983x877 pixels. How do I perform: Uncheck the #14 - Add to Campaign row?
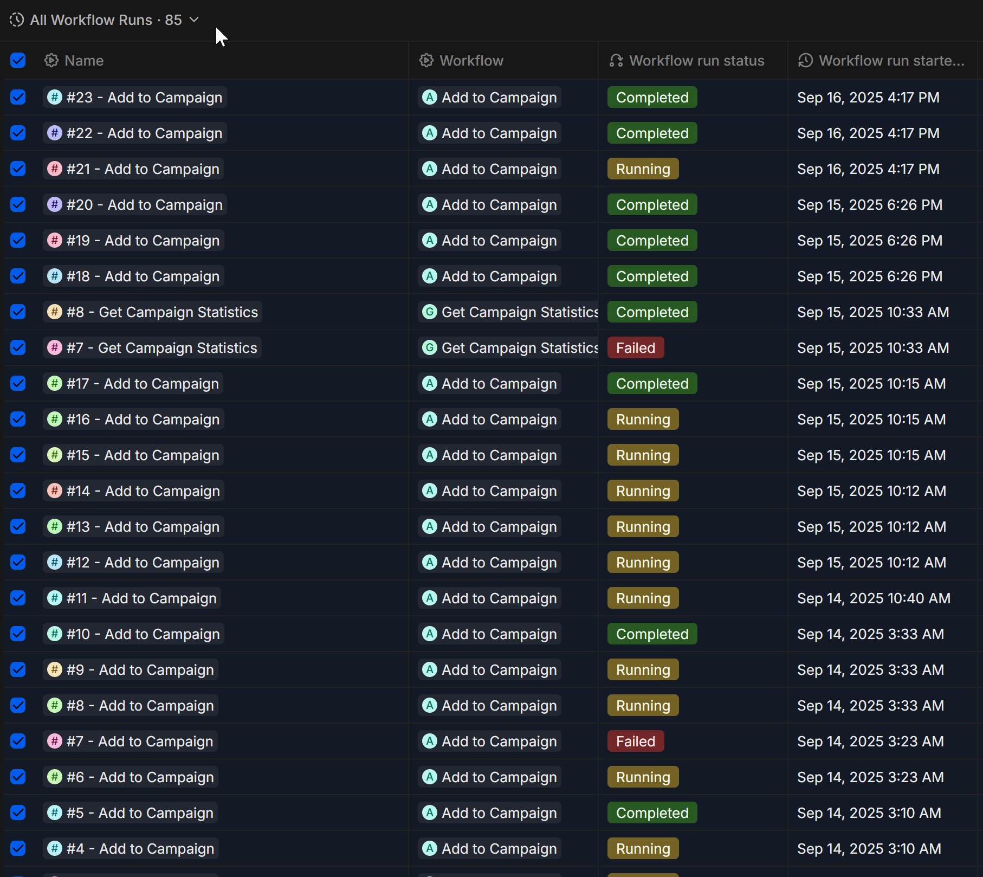18,491
